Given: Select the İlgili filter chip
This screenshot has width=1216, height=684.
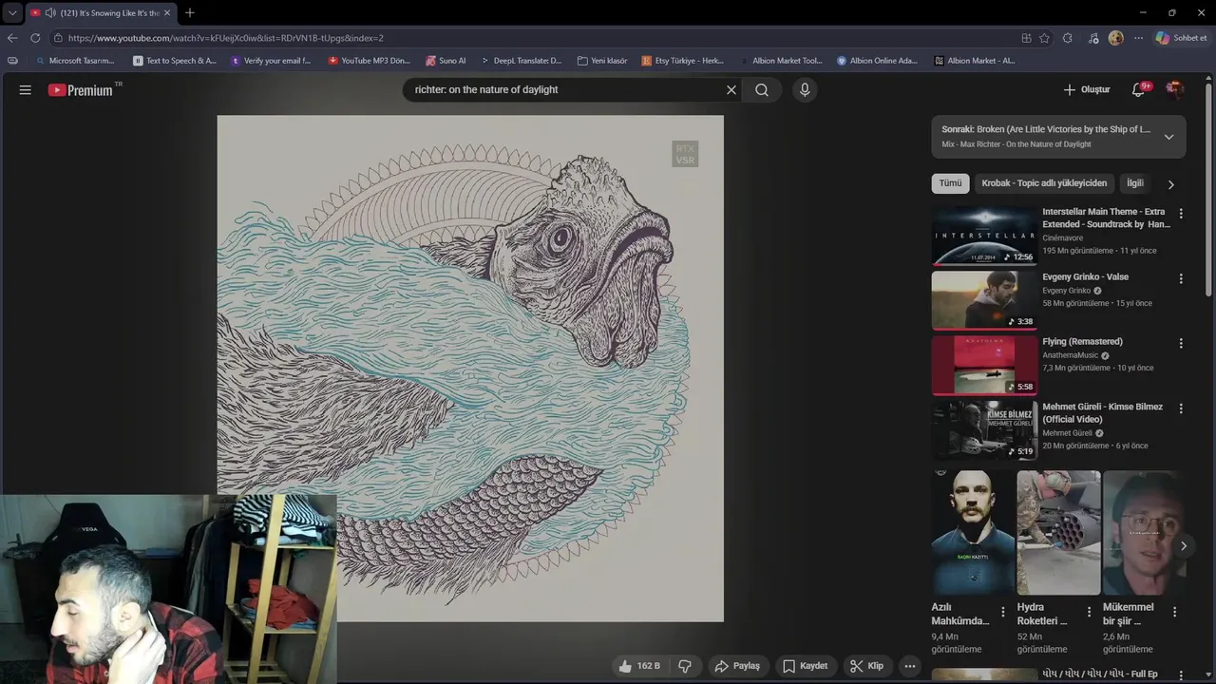Looking at the screenshot, I should [1135, 183].
